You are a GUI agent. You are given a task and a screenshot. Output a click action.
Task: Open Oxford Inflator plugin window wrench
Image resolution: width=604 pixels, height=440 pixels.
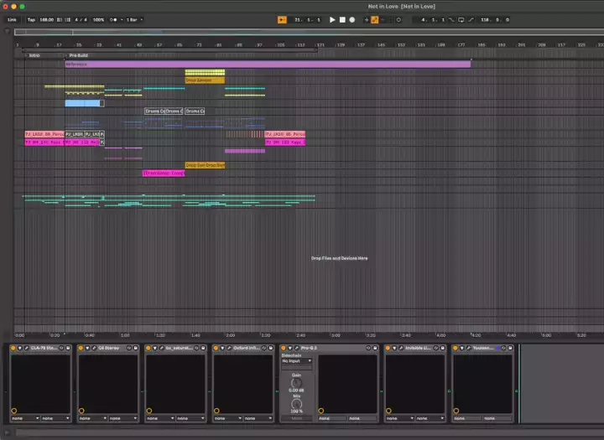point(229,348)
